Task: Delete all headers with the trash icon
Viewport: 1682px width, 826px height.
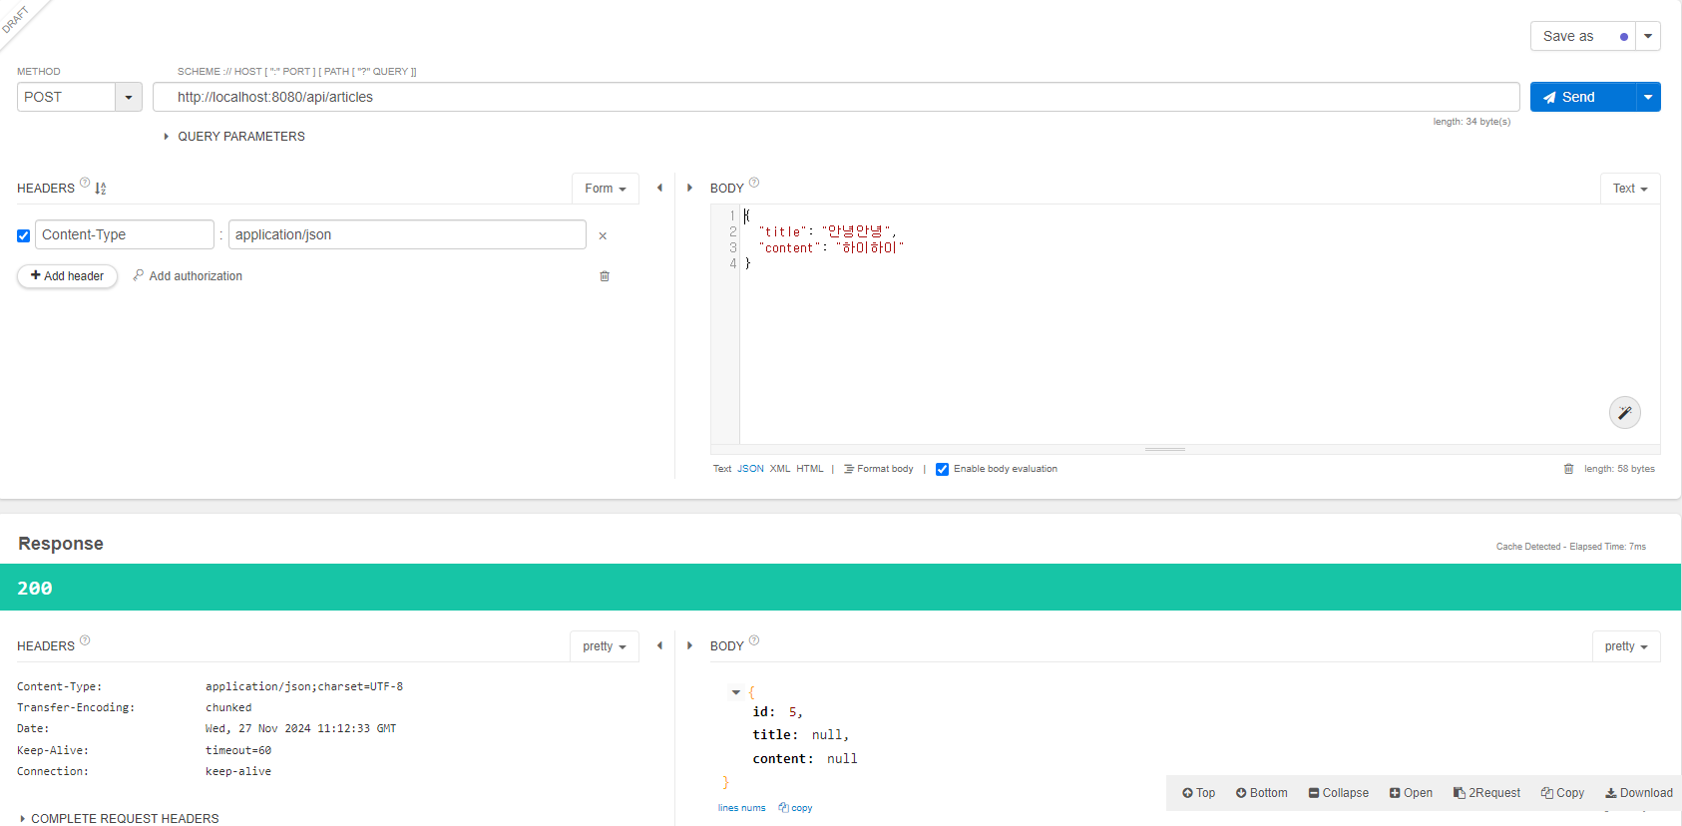Action: [x=605, y=276]
